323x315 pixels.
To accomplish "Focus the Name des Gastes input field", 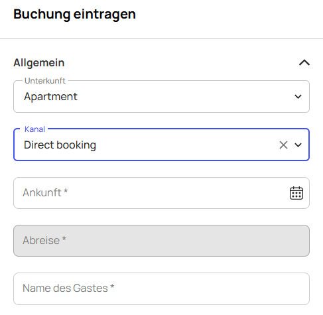I will coord(161,288).
